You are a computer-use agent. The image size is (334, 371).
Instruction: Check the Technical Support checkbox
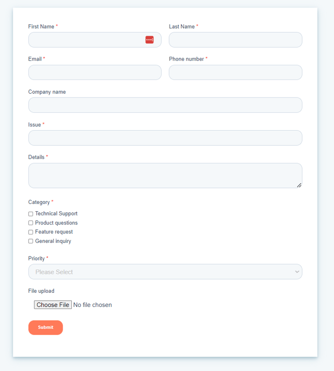pyautogui.click(x=31, y=214)
